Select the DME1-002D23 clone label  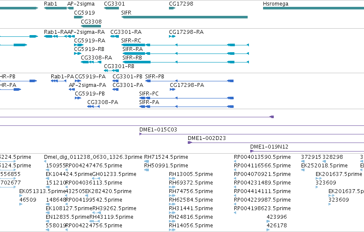click(207, 138)
